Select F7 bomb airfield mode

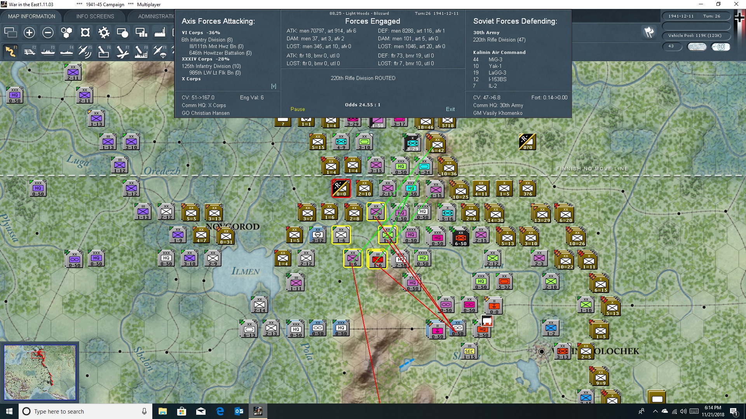click(x=122, y=51)
